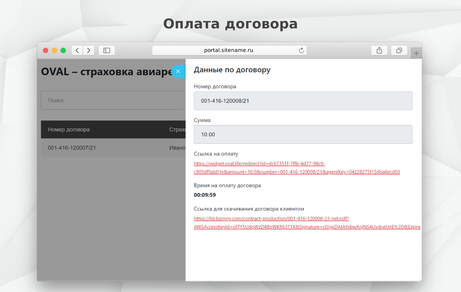
Task: Click the browser forward arrow button
Action: pyautogui.click(x=89, y=51)
